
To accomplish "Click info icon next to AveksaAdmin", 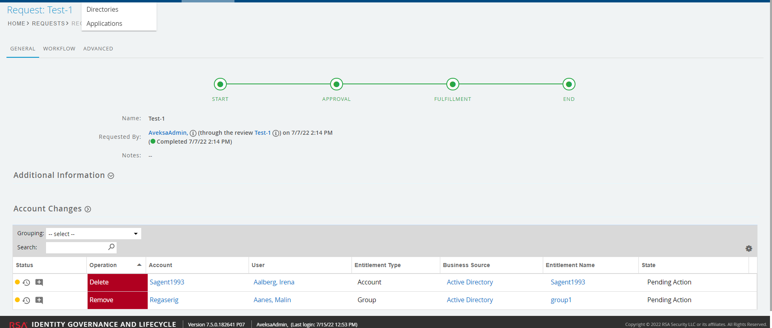I will point(193,133).
